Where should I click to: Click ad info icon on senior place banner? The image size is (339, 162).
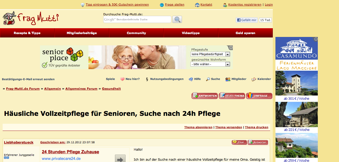[231, 47]
